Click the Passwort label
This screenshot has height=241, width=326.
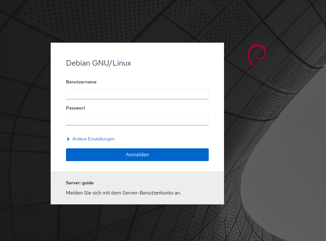[x=76, y=108]
